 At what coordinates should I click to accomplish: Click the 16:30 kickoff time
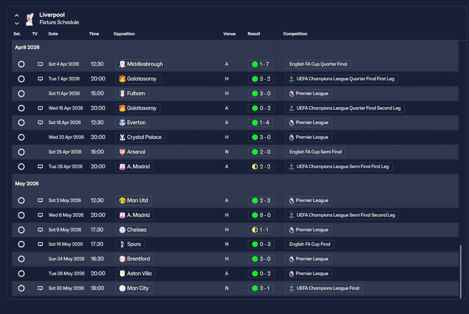point(97,259)
